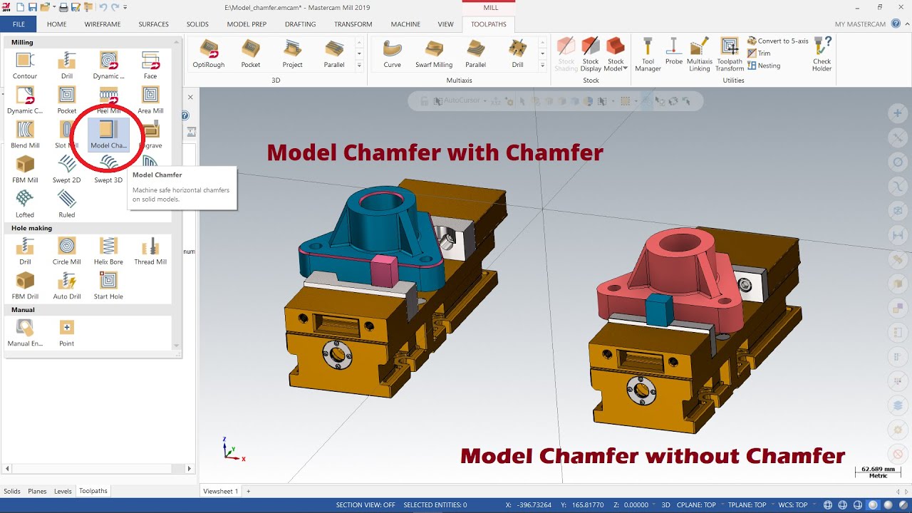Select the Pocket toolpath in Milling gallery

[x=66, y=100]
